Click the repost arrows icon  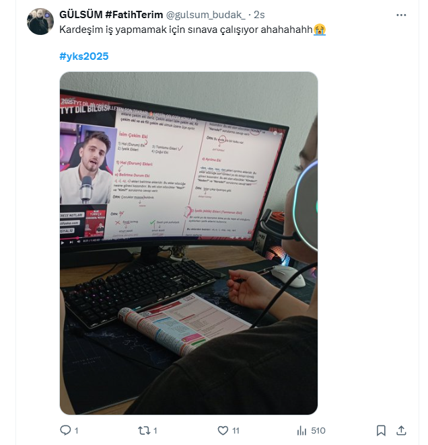[144, 430]
